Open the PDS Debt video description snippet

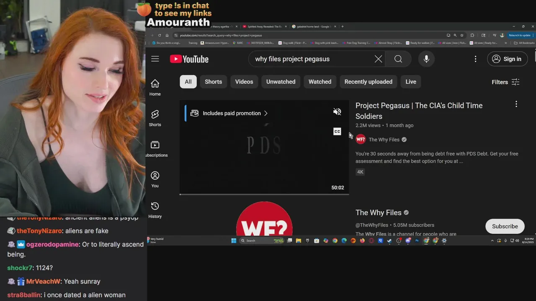437,157
